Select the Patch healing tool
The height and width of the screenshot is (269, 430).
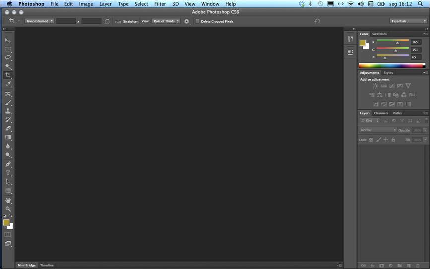[x=8, y=94]
